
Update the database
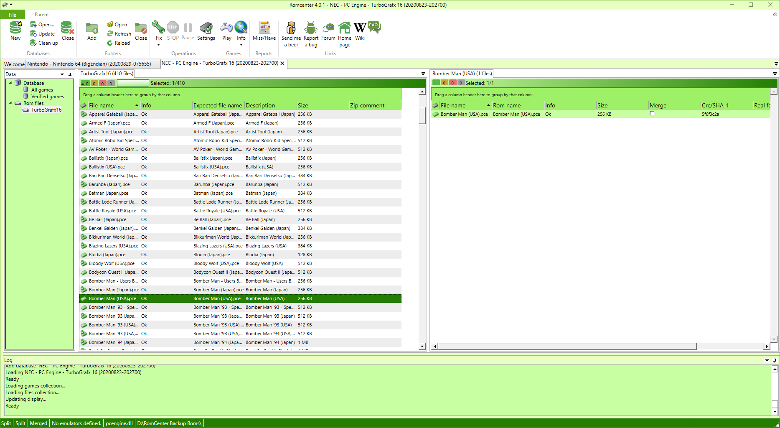point(42,34)
